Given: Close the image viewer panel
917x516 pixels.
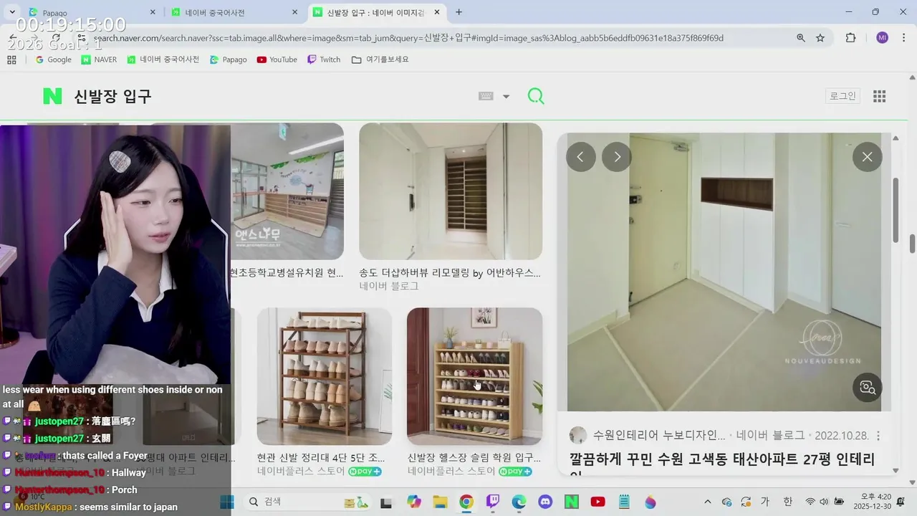Looking at the screenshot, I should [x=868, y=157].
